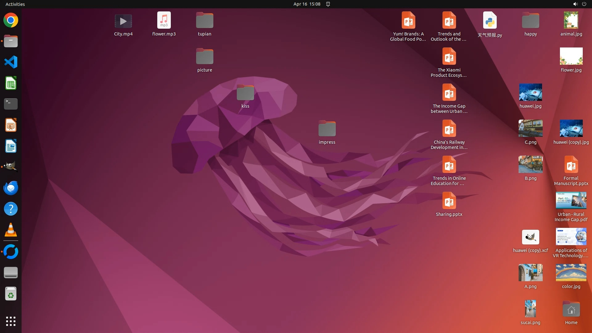The height and width of the screenshot is (333, 592).
Task: Launch LibreOffice Impress from the dock
Action: click(11, 125)
